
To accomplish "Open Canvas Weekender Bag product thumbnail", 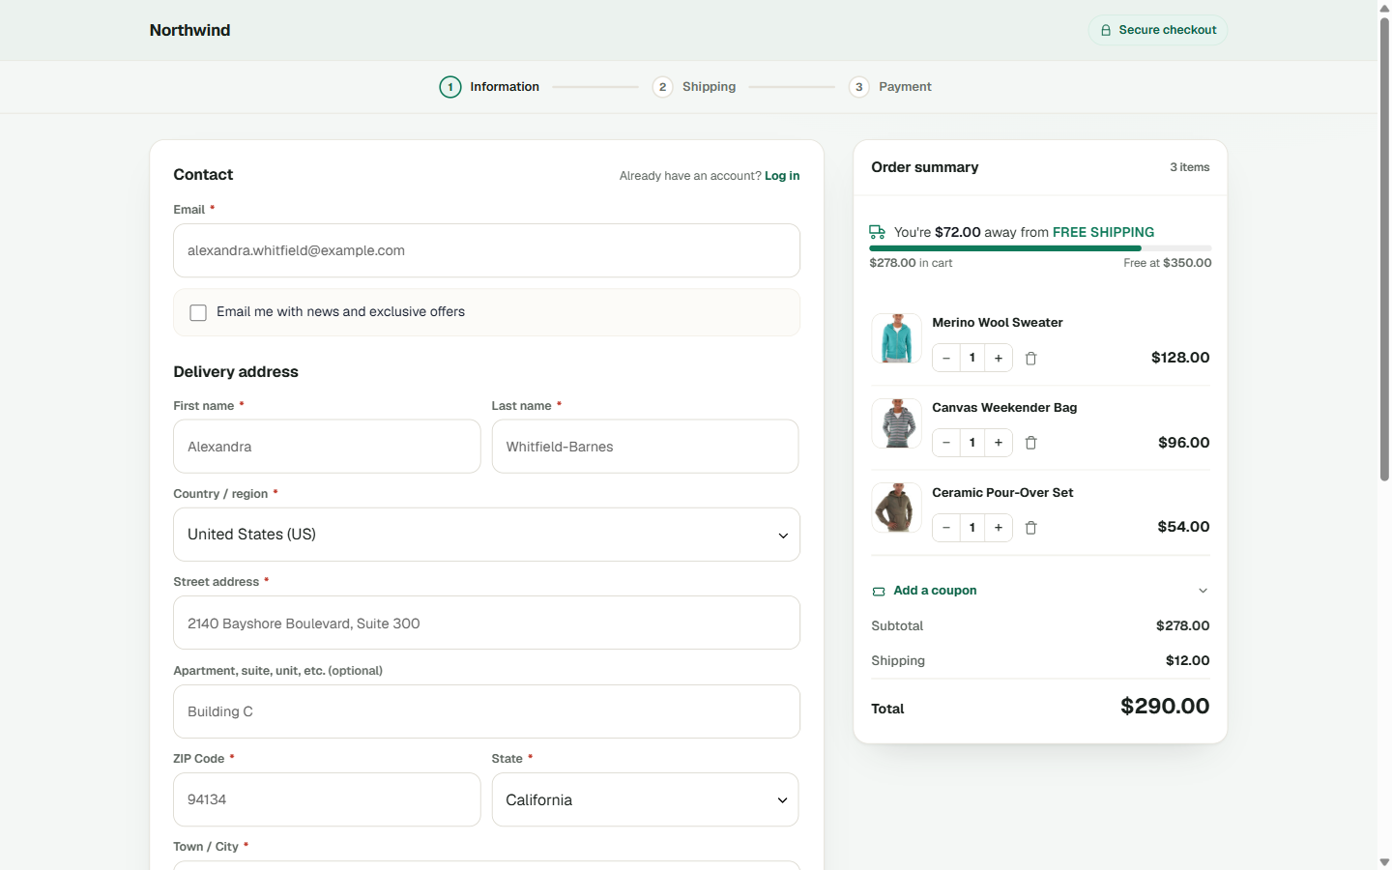I will click(896, 423).
